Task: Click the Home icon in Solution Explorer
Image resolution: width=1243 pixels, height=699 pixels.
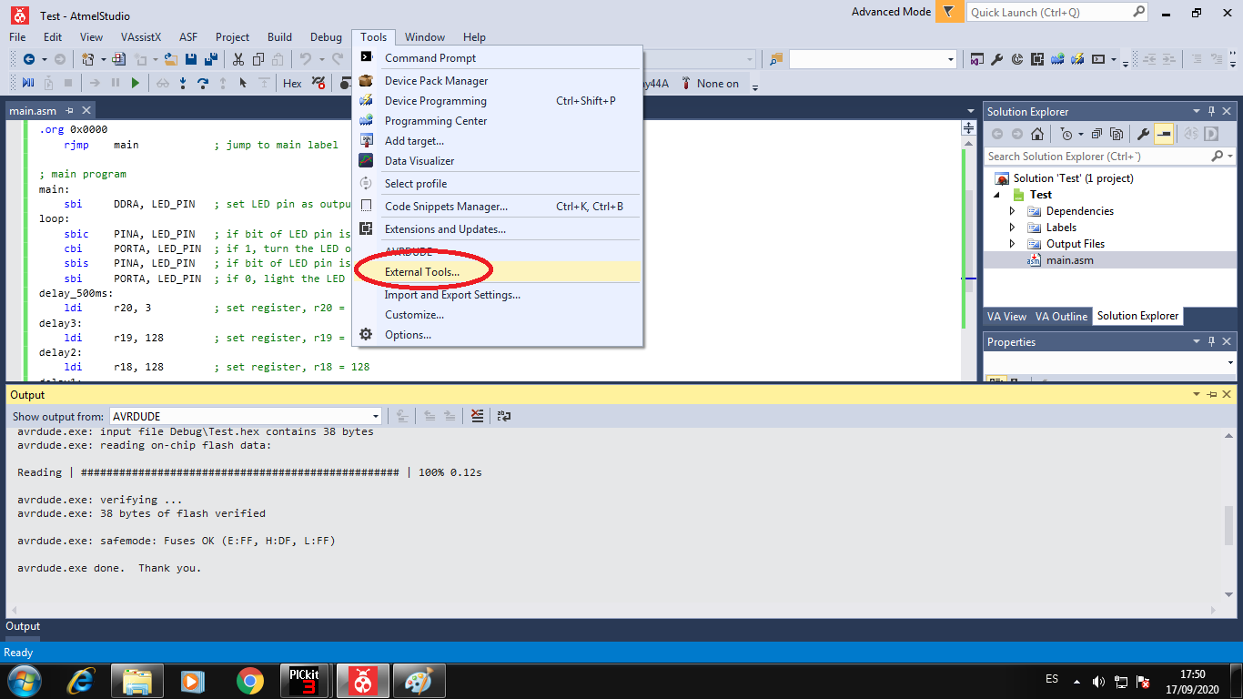Action: tap(1037, 134)
